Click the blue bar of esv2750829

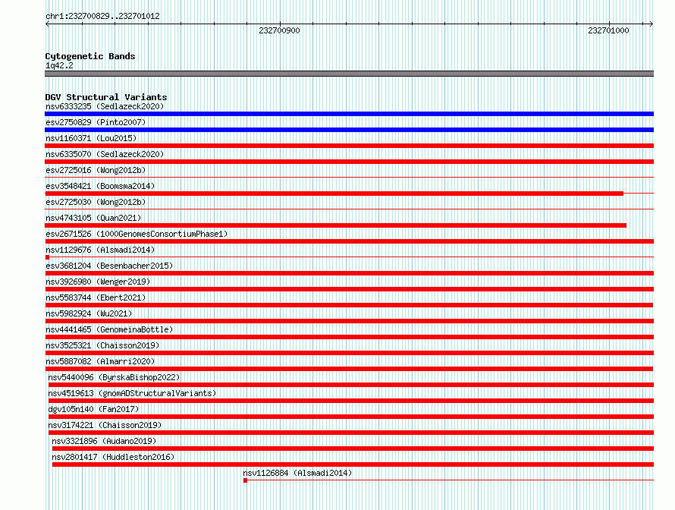(349, 130)
